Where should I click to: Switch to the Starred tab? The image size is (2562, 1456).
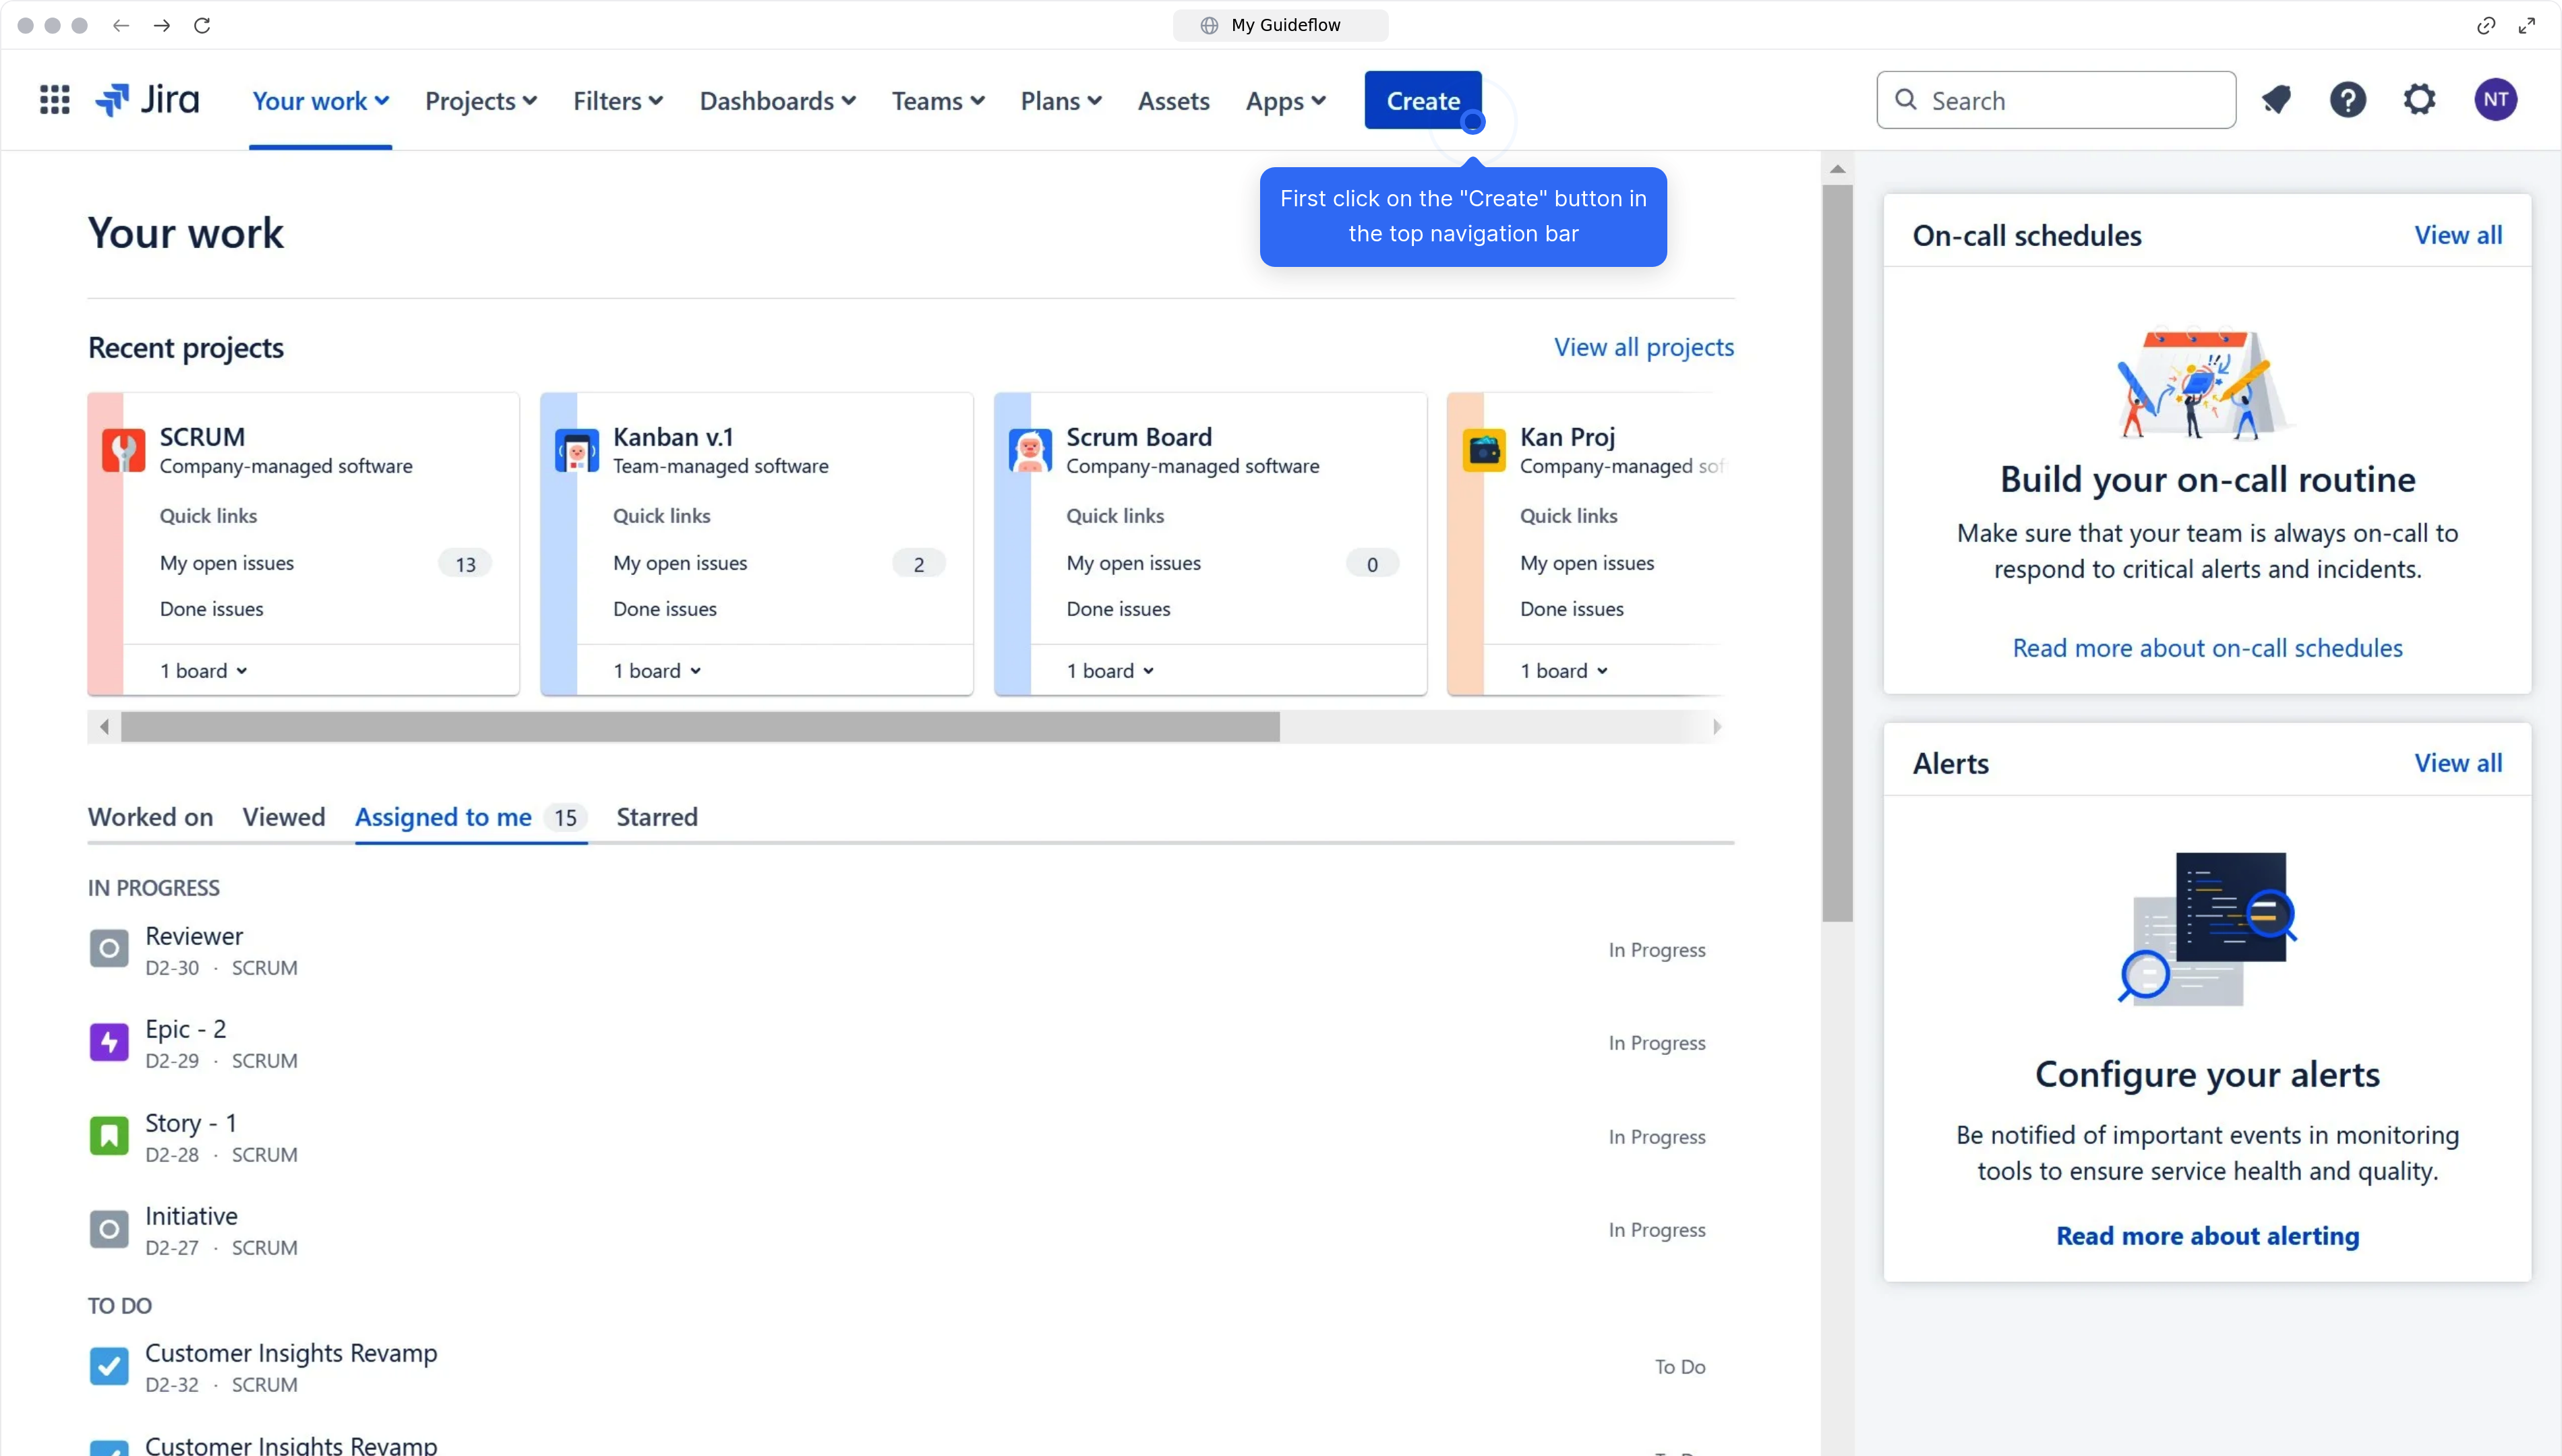click(x=656, y=817)
